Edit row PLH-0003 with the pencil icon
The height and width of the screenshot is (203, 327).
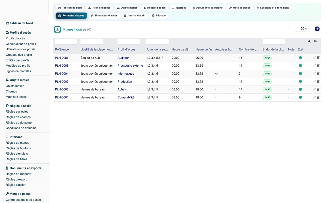pyautogui.click(x=314, y=81)
